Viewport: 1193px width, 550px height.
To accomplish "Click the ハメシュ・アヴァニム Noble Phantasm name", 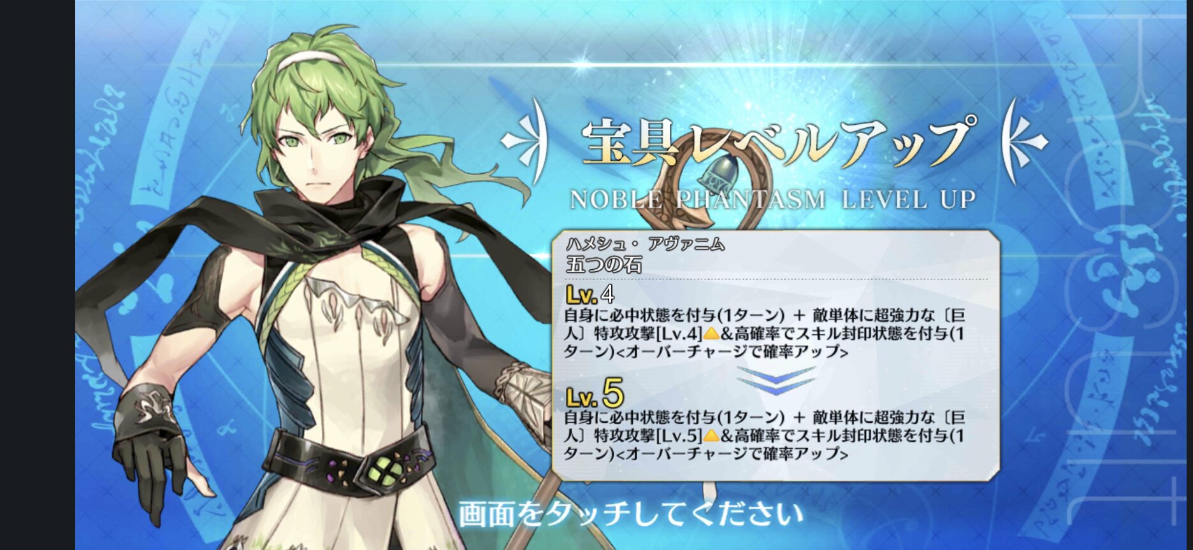I will click(645, 244).
